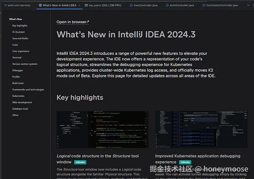Open Other section in sidebar
254x179 pixels.
click(x=15, y=115)
